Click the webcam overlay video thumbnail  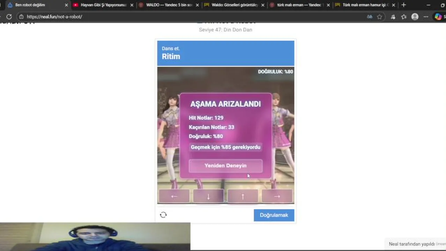click(x=95, y=237)
